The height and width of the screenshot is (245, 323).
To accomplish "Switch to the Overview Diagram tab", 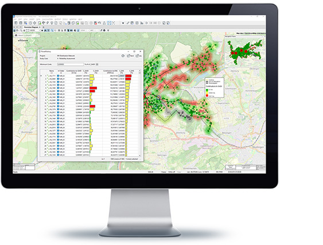I will point(32,27).
